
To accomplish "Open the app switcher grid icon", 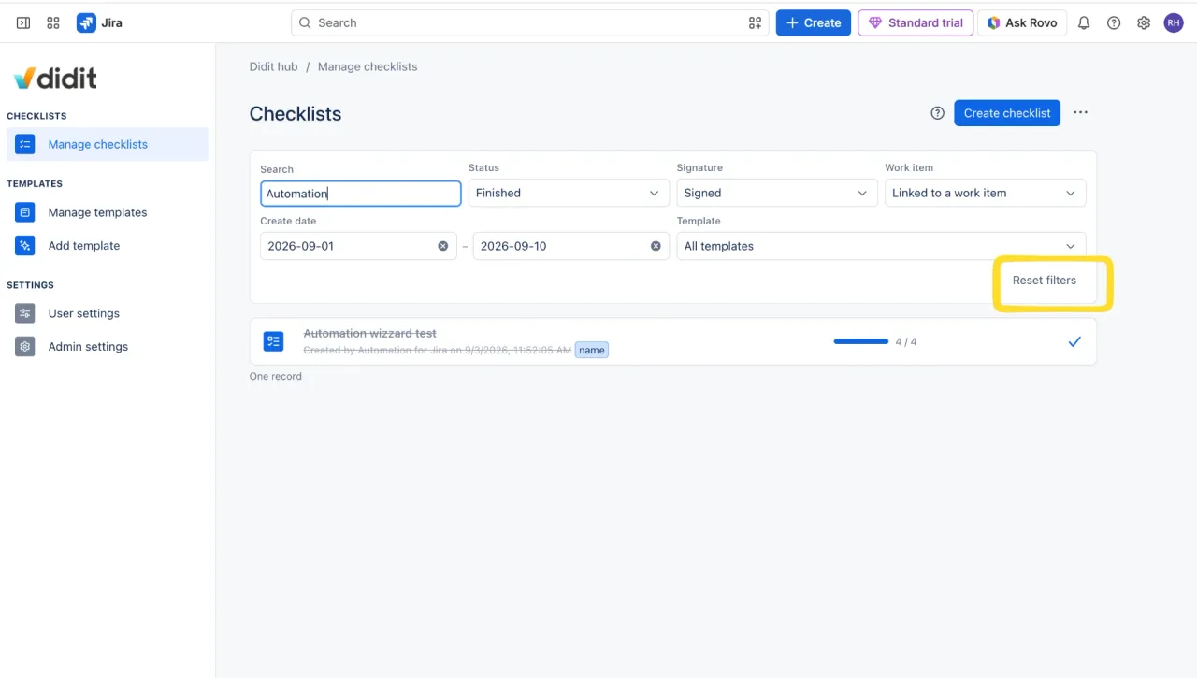I will pos(53,22).
